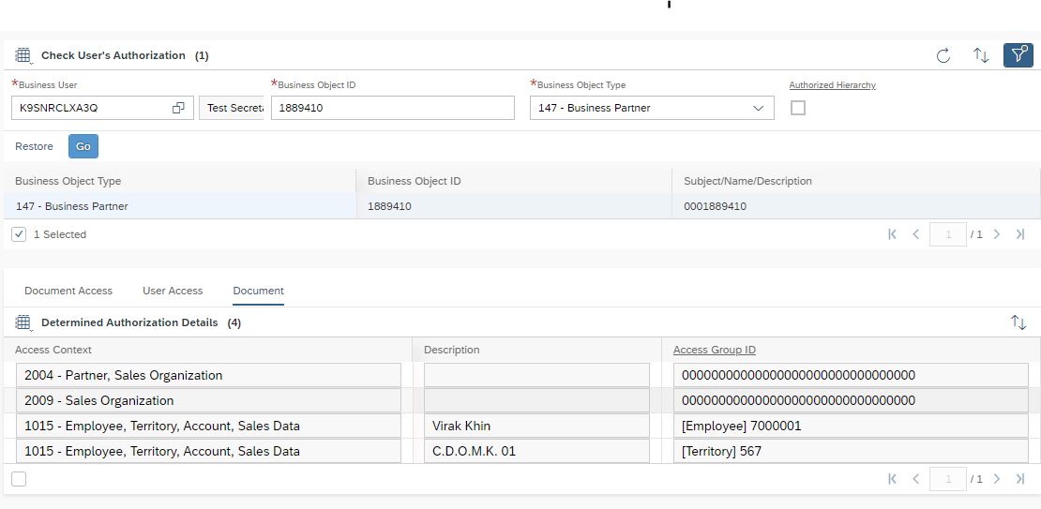The image size is (1041, 509).
Task: Click the sort icon beside the filter button
Action: pos(981,55)
